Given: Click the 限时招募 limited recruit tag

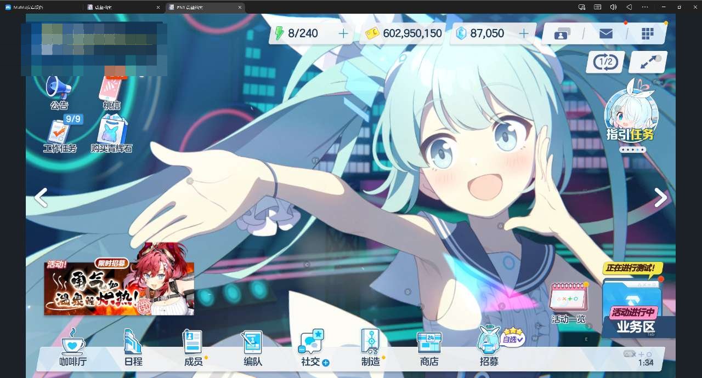Looking at the screenshot, I should pos(112,264).
